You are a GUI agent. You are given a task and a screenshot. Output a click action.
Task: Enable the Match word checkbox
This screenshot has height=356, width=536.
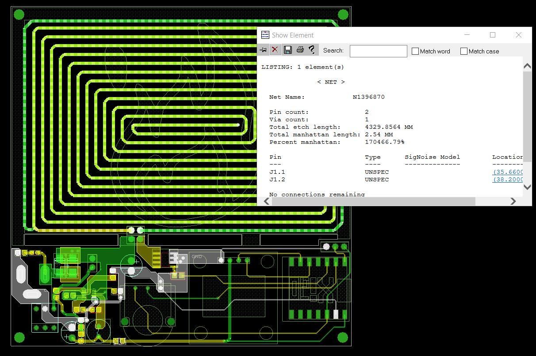pyautogui.click(x=415, y=51)
